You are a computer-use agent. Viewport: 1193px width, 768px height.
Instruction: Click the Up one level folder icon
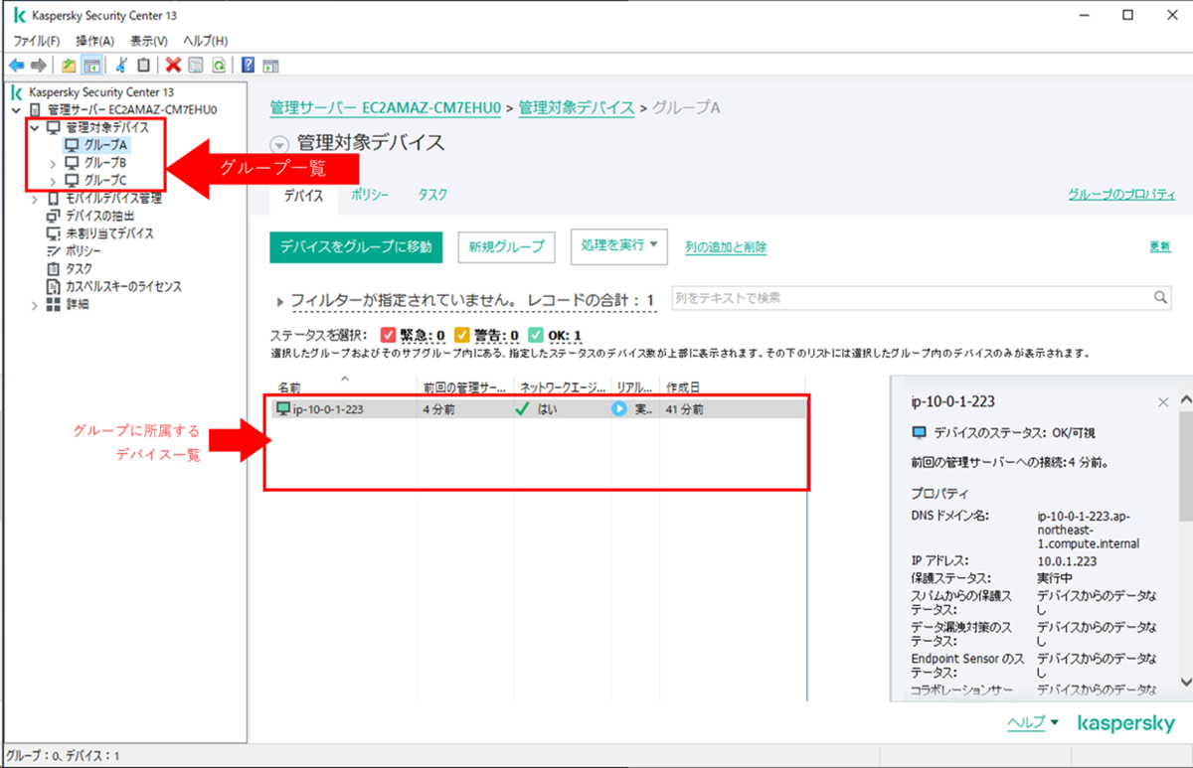point(69,65)
